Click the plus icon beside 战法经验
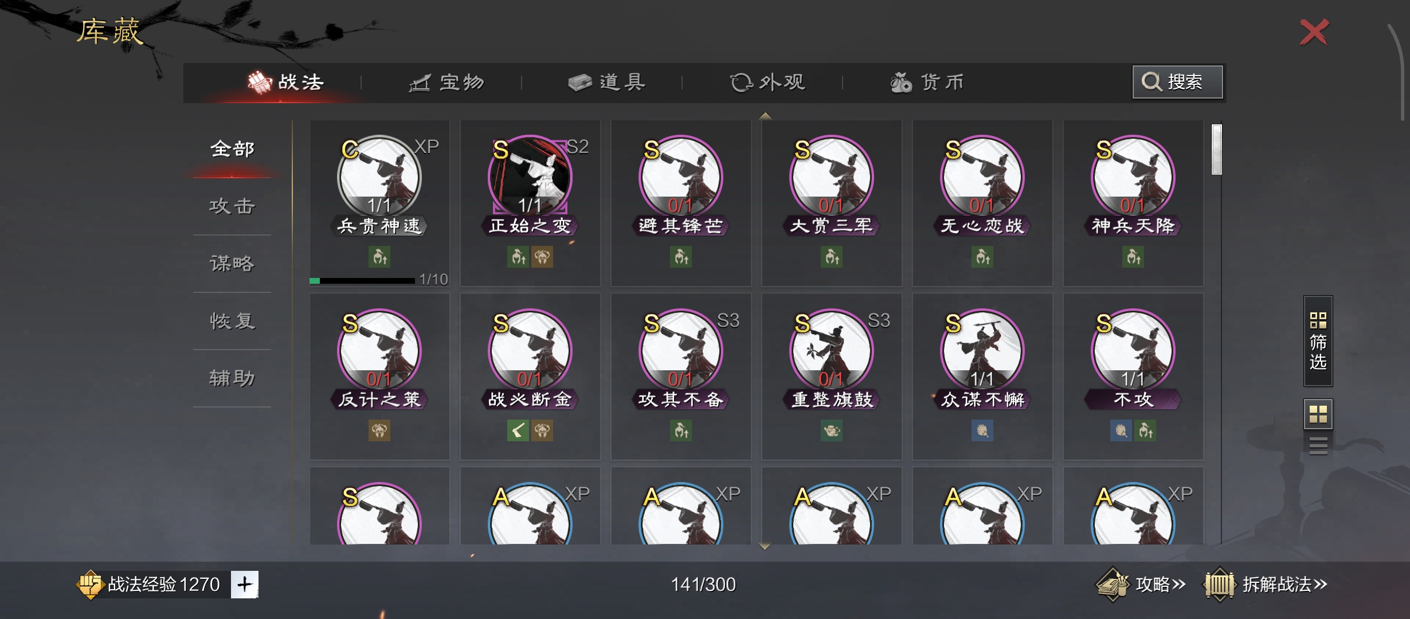This screenshot has width=1410, height=619. point(245,584)
